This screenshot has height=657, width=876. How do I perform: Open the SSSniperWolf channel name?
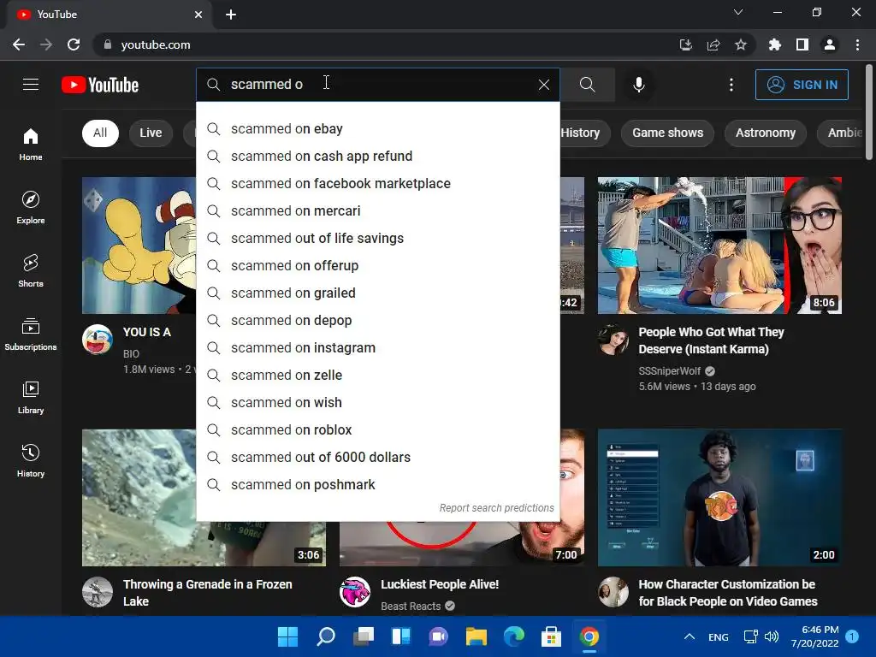click(669, 371)
